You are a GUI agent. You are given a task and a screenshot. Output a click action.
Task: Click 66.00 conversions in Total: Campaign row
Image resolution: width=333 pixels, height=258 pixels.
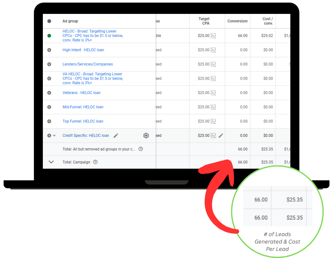pyautogui.click(x=243, y=162)
